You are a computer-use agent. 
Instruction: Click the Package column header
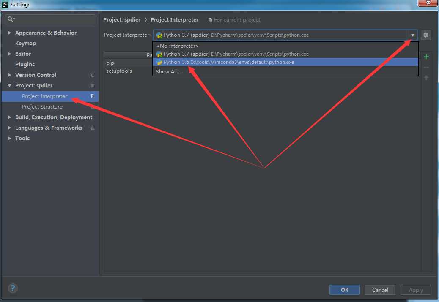pos(129,55)
